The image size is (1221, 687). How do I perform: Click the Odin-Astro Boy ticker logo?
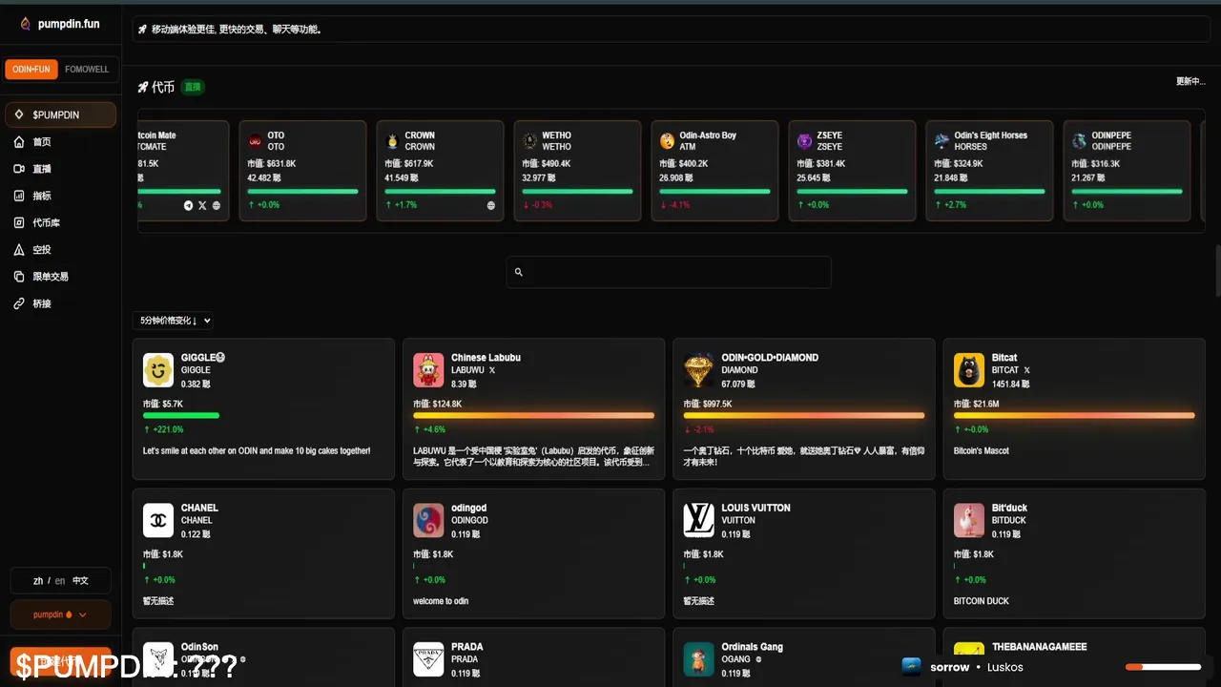click(x=667, y=141)
